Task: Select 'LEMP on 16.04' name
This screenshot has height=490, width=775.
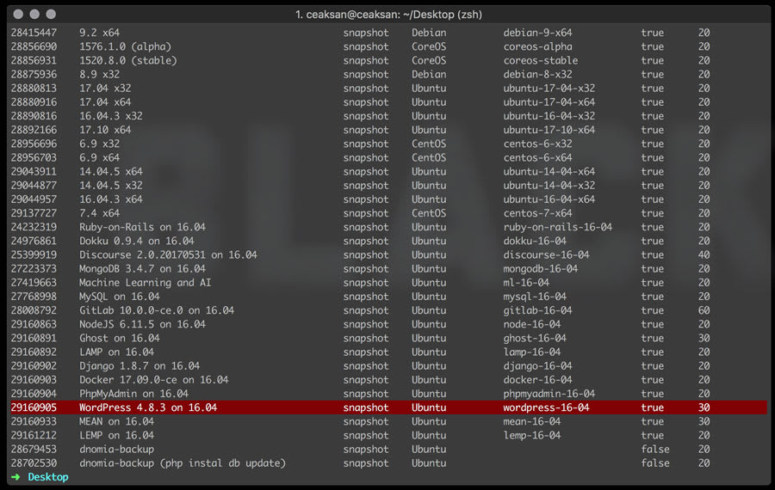Action: point(116,435)
